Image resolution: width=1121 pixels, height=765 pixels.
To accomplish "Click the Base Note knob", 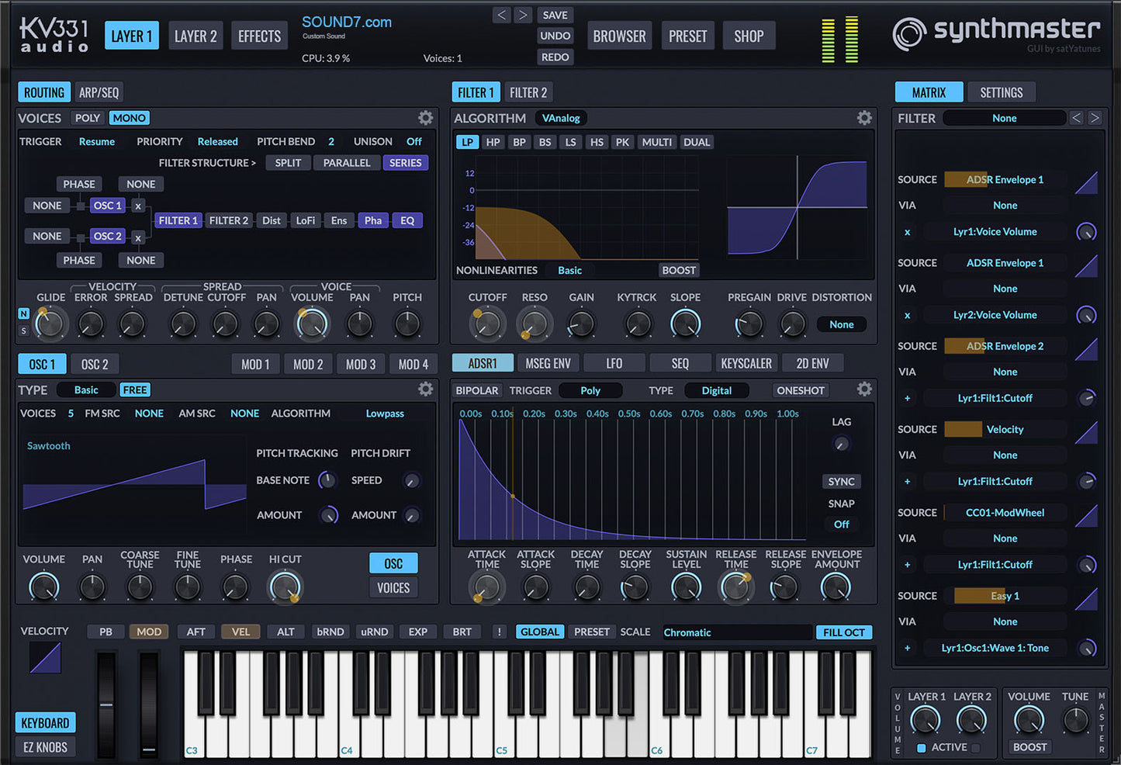I will tap(327, 480).
